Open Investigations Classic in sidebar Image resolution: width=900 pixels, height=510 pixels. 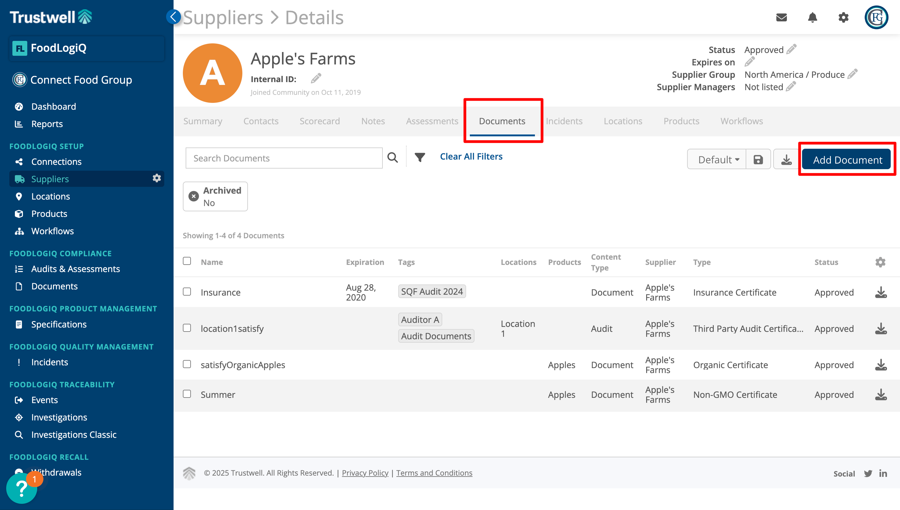tap(73, 434)
